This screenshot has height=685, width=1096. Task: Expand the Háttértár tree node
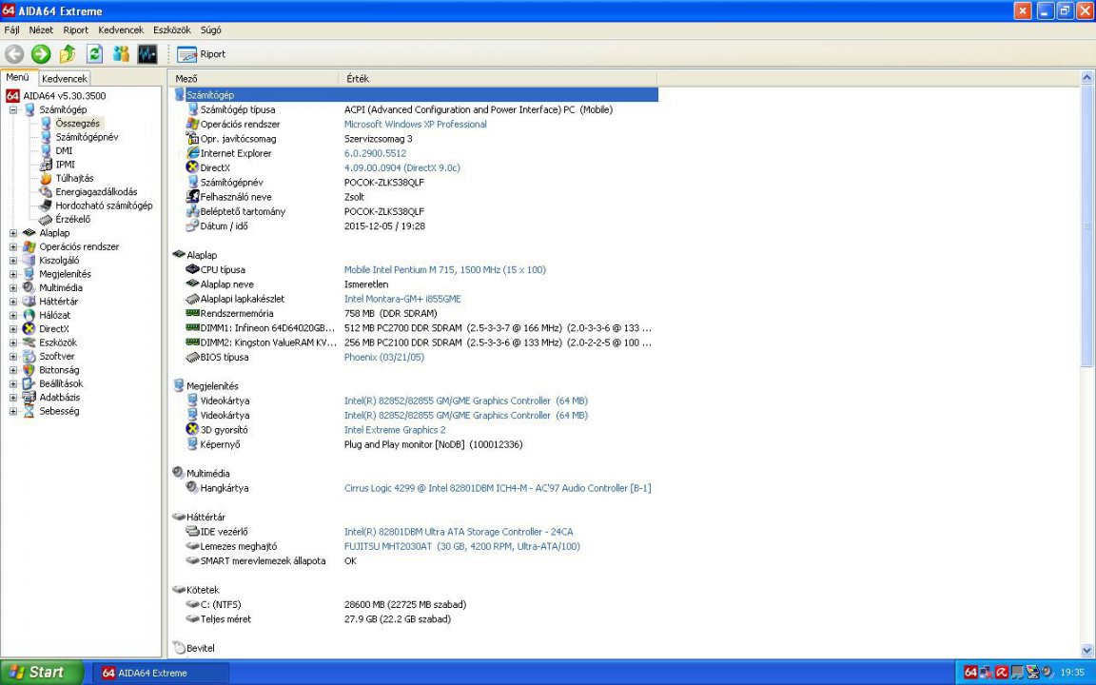pyautogui.click(x=12, y=302)
